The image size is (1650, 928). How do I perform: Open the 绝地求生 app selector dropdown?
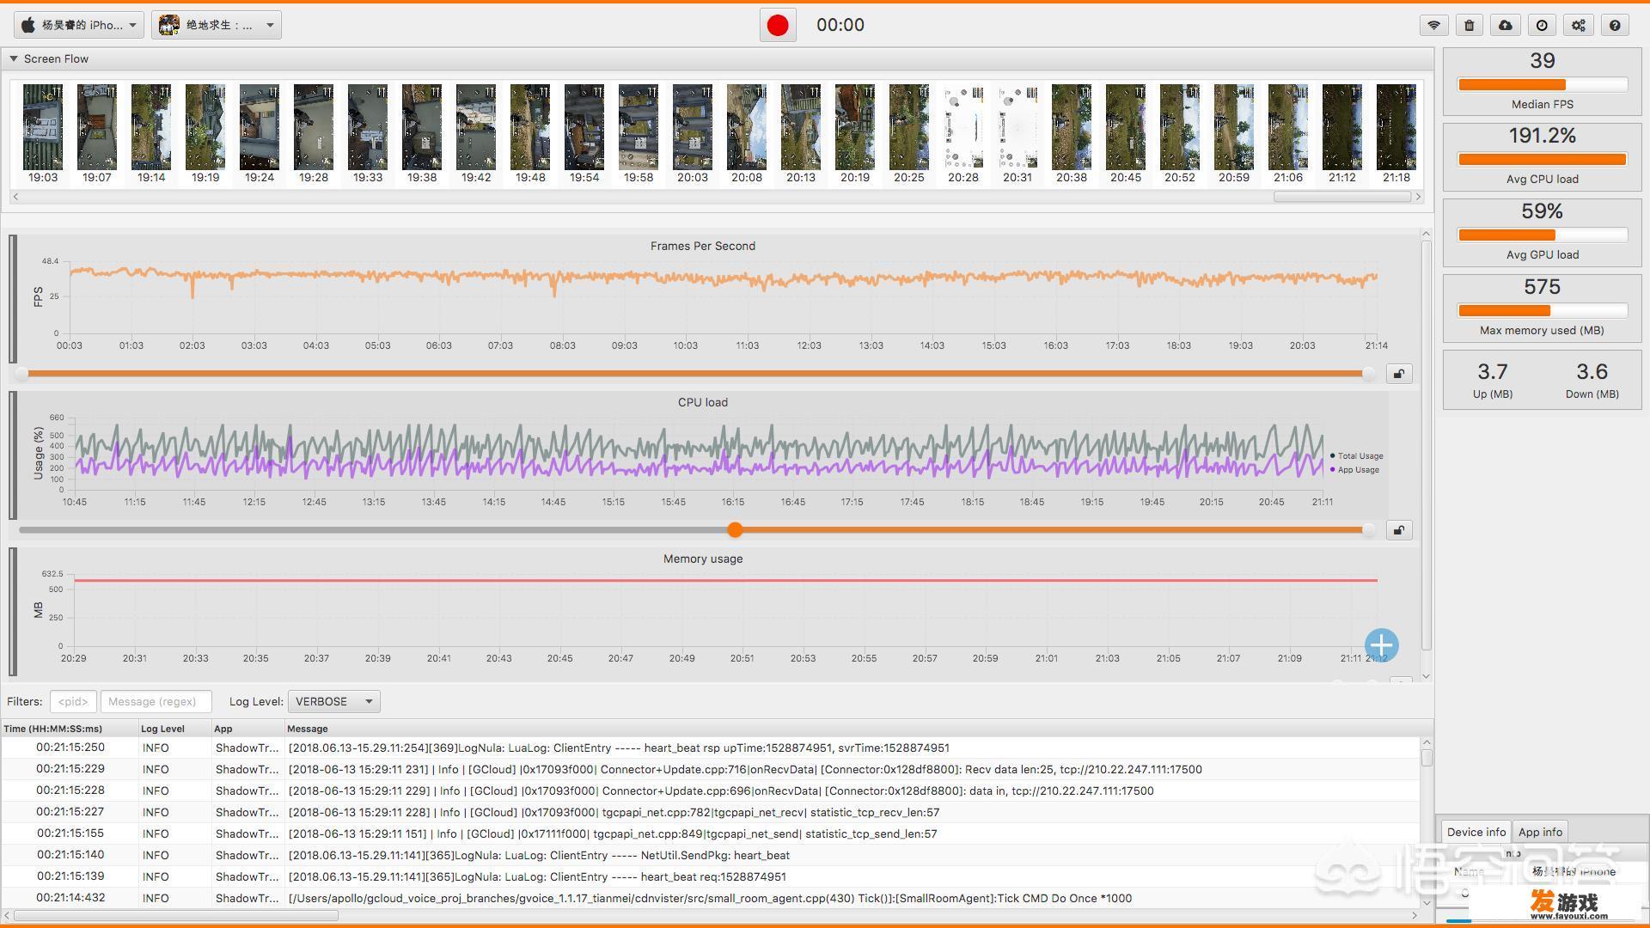click(217, 25)
